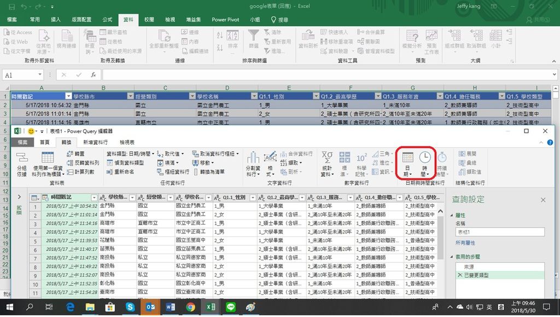Open File Explorer from the taskbar
The width and height of the screenshot is (560, 317).
(x=90, y=307)
